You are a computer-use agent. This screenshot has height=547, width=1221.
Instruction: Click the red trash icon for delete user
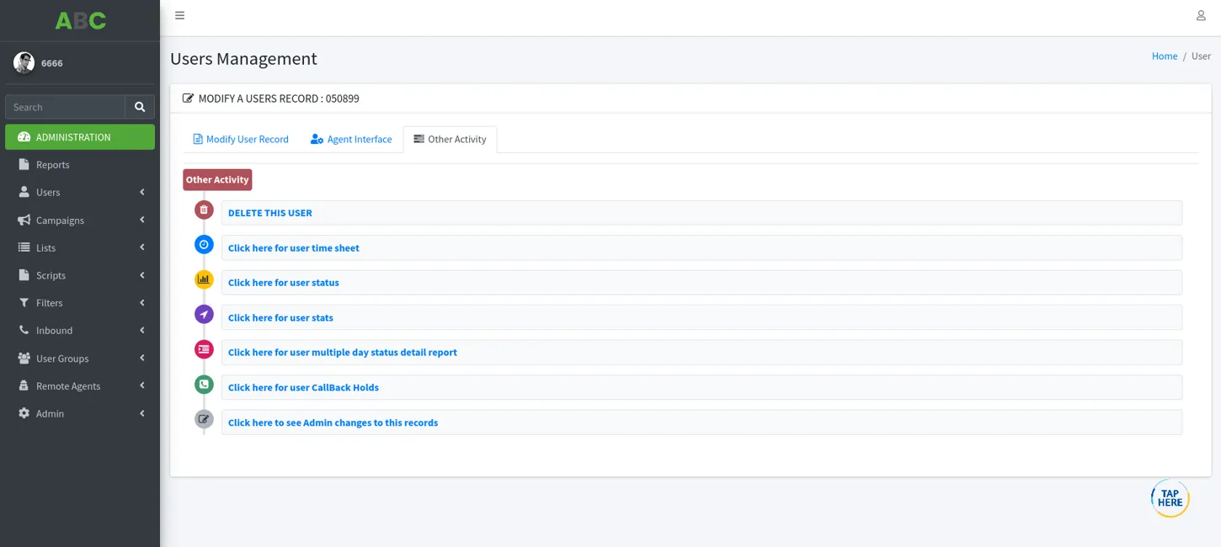204,210
